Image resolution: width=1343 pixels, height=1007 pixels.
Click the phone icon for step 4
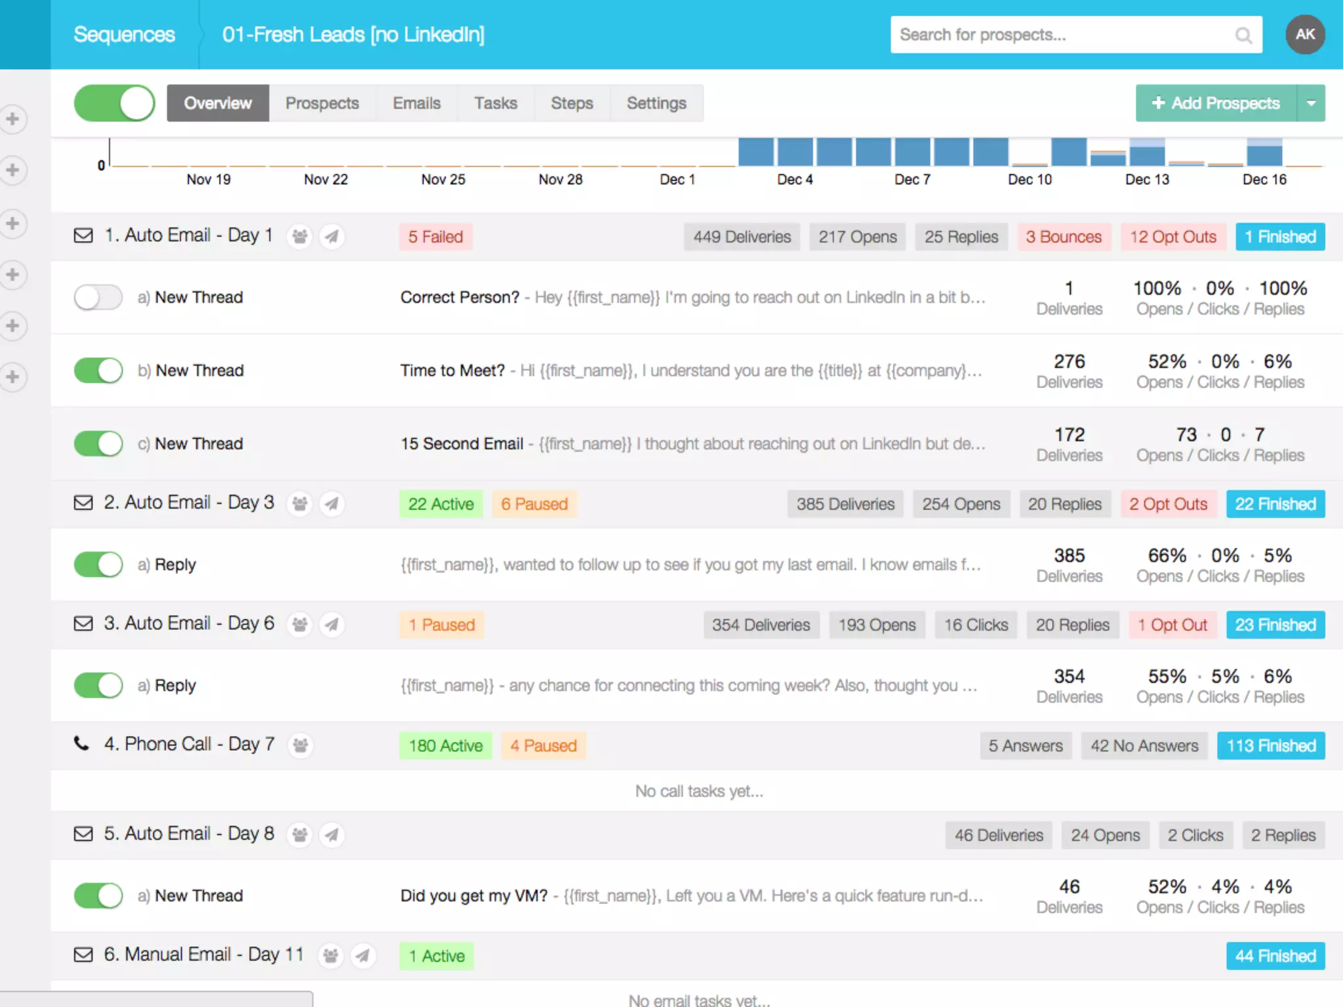click(81, 744)
